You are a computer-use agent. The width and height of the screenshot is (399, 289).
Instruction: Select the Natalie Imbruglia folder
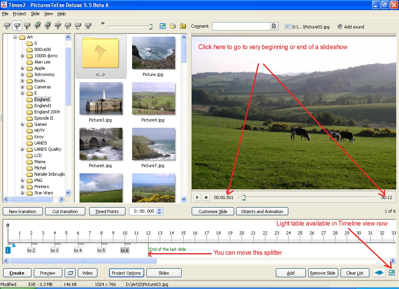(x=49, y=174)
